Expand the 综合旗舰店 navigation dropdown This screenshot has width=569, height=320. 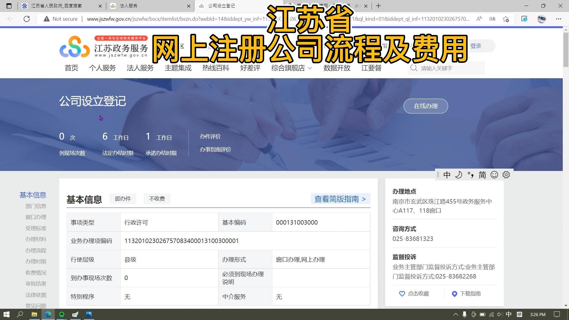click(310, 68)
